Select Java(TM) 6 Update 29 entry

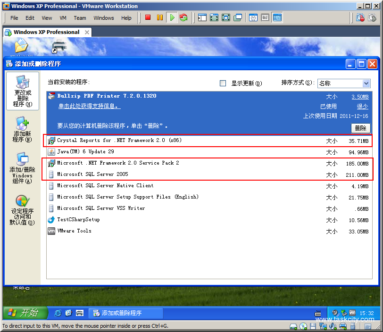click(209, 152)
